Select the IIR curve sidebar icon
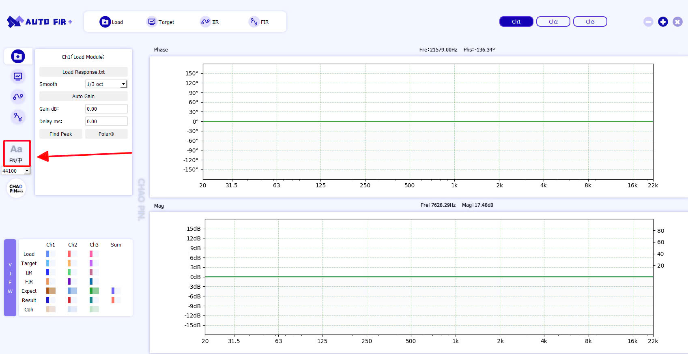688x354 pixels. pos(18,97)
